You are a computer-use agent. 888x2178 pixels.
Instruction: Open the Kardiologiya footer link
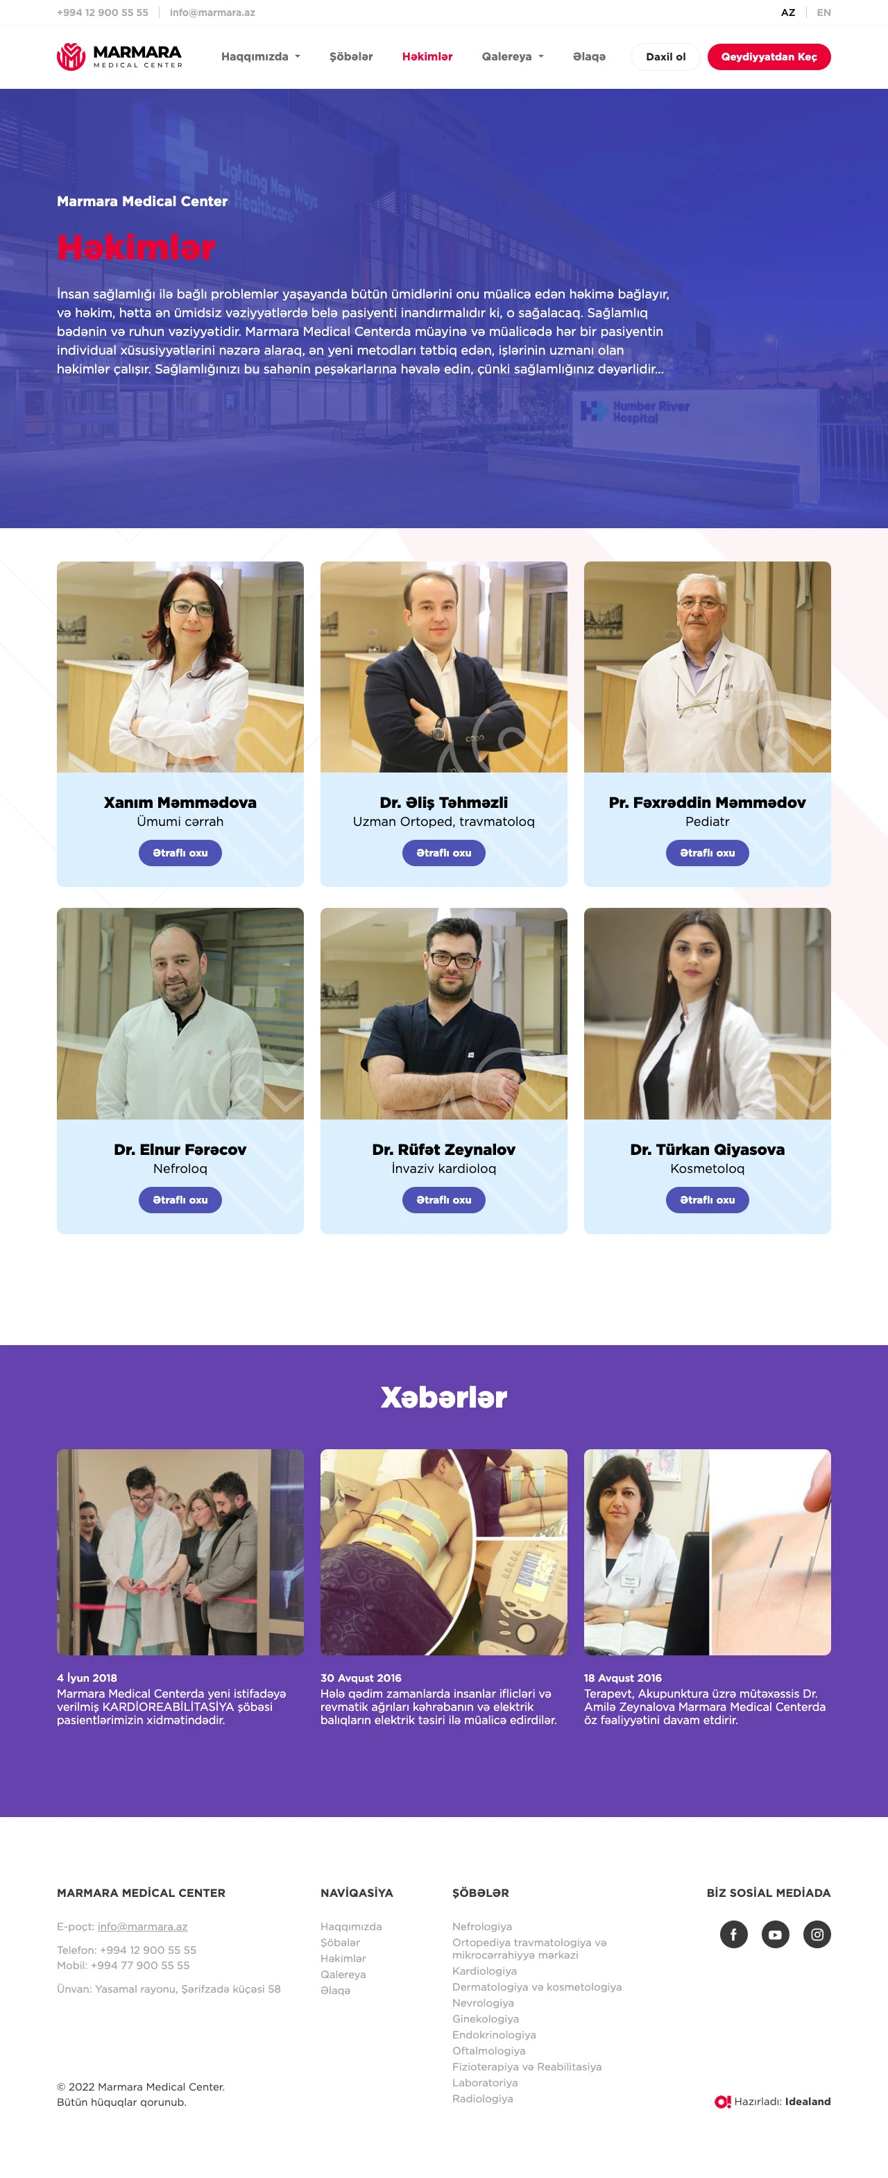click(484, 1971)
